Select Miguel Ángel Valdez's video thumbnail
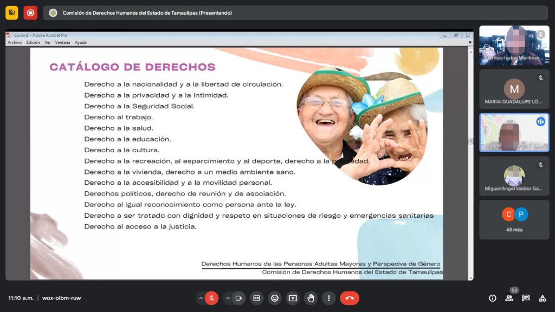555x312 pixels. click(x=514, y=176)
